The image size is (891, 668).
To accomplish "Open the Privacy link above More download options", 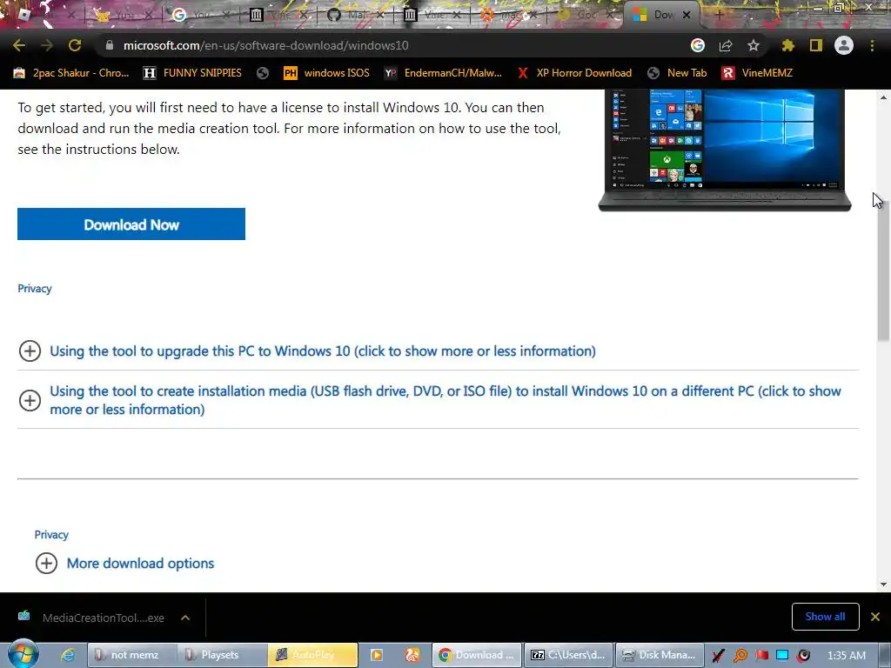I will (x=51, y=535).
